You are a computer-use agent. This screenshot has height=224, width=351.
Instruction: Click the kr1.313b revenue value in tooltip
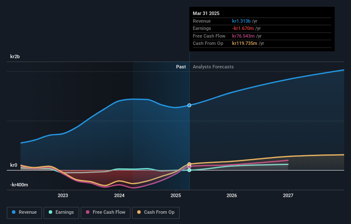click(241, 21)
